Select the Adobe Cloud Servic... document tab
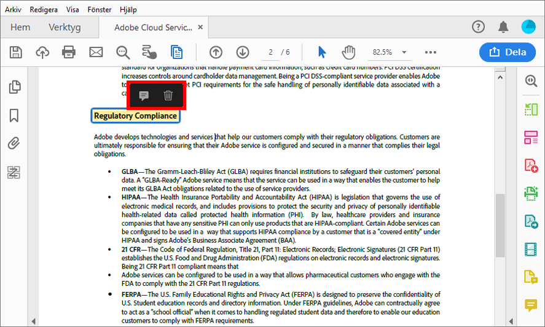The width and height of the screenshot is (545, 327). point(153,27)
